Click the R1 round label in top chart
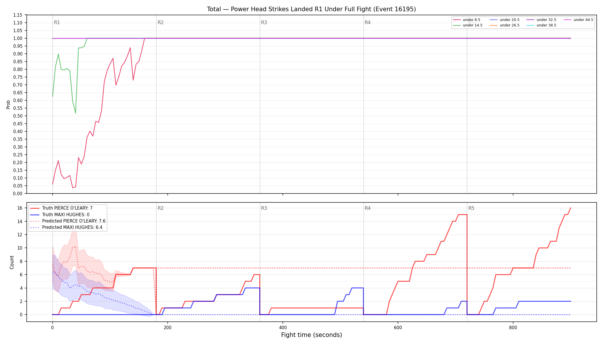Viewport: 603px width, 345px height. point(57,22)
